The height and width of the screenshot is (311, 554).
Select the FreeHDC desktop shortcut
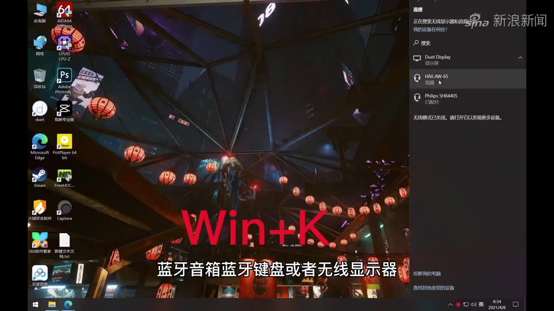64,178
